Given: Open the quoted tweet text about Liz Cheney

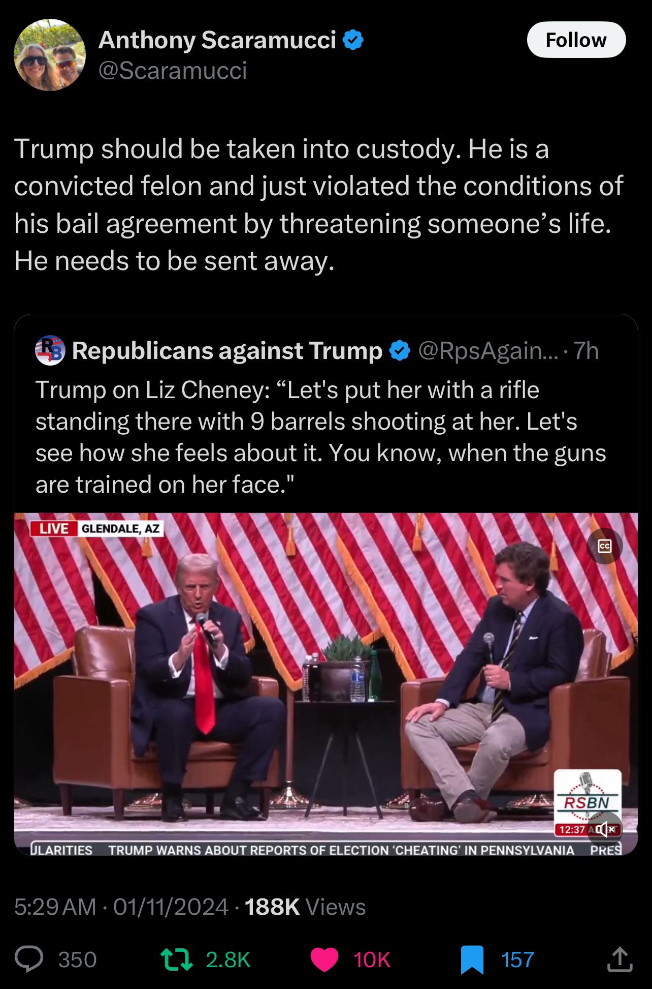Looking at the screenshot, I should (320, 437).
